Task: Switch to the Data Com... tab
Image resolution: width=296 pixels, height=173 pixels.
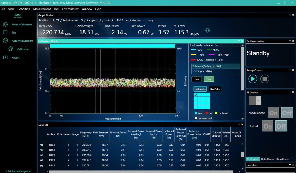Action: (267, 159)
